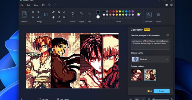The height and width of the screenshot is (100, 192).
Task: Click the Redo arrow
Action: tap(55, 5)
